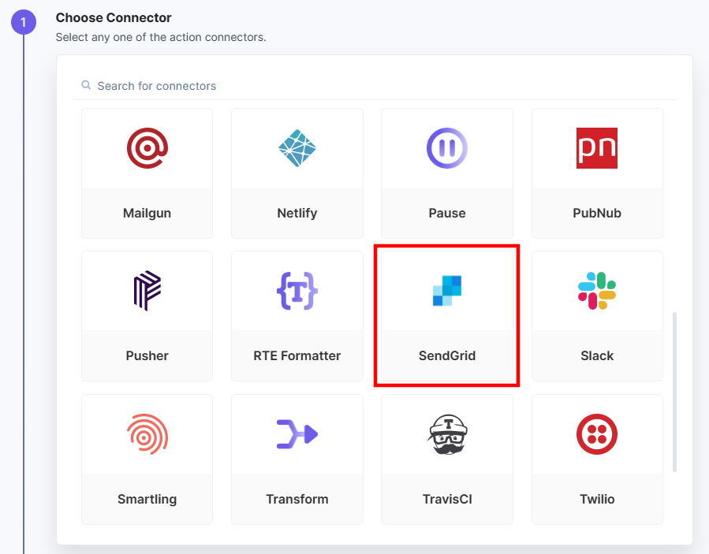Select the highlighted SendGrid tile
The height and width of the screenshot is (554, 709).
[446, 315]
